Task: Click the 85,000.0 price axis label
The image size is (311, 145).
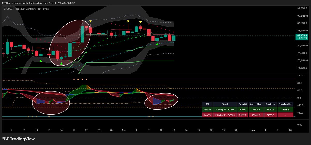Action: click(x=302, y=31)
